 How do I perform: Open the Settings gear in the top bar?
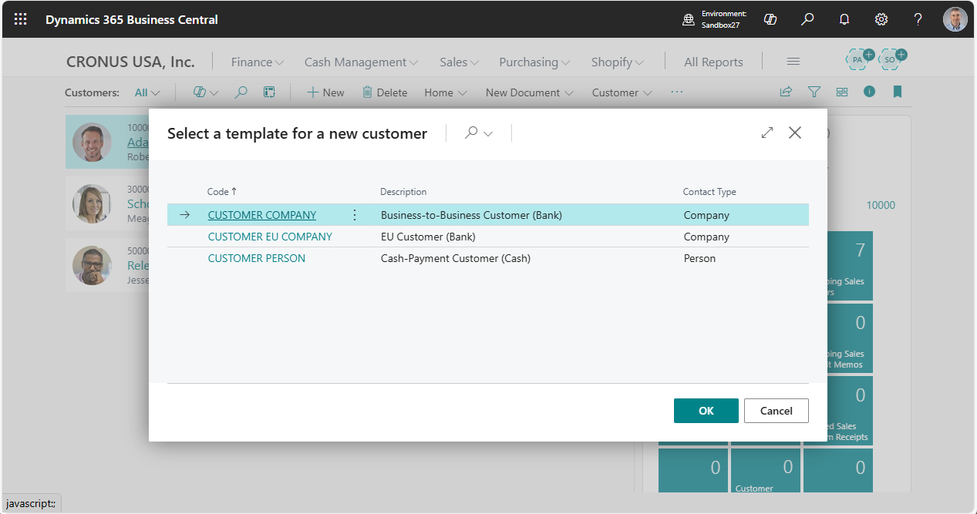click(x=881, y=18)
